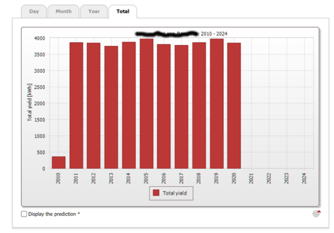Click the Display the prediction label text

(54, 214)
